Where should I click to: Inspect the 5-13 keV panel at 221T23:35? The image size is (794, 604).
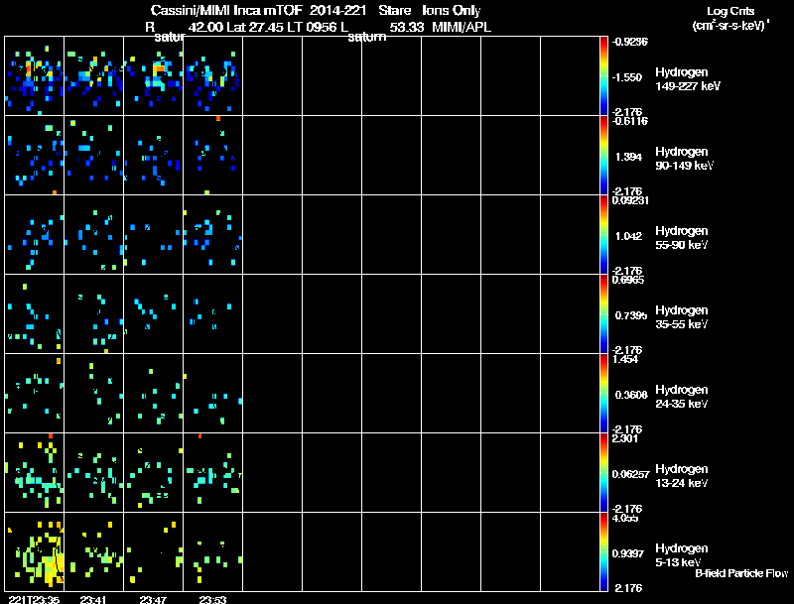[x=35, y=552]
